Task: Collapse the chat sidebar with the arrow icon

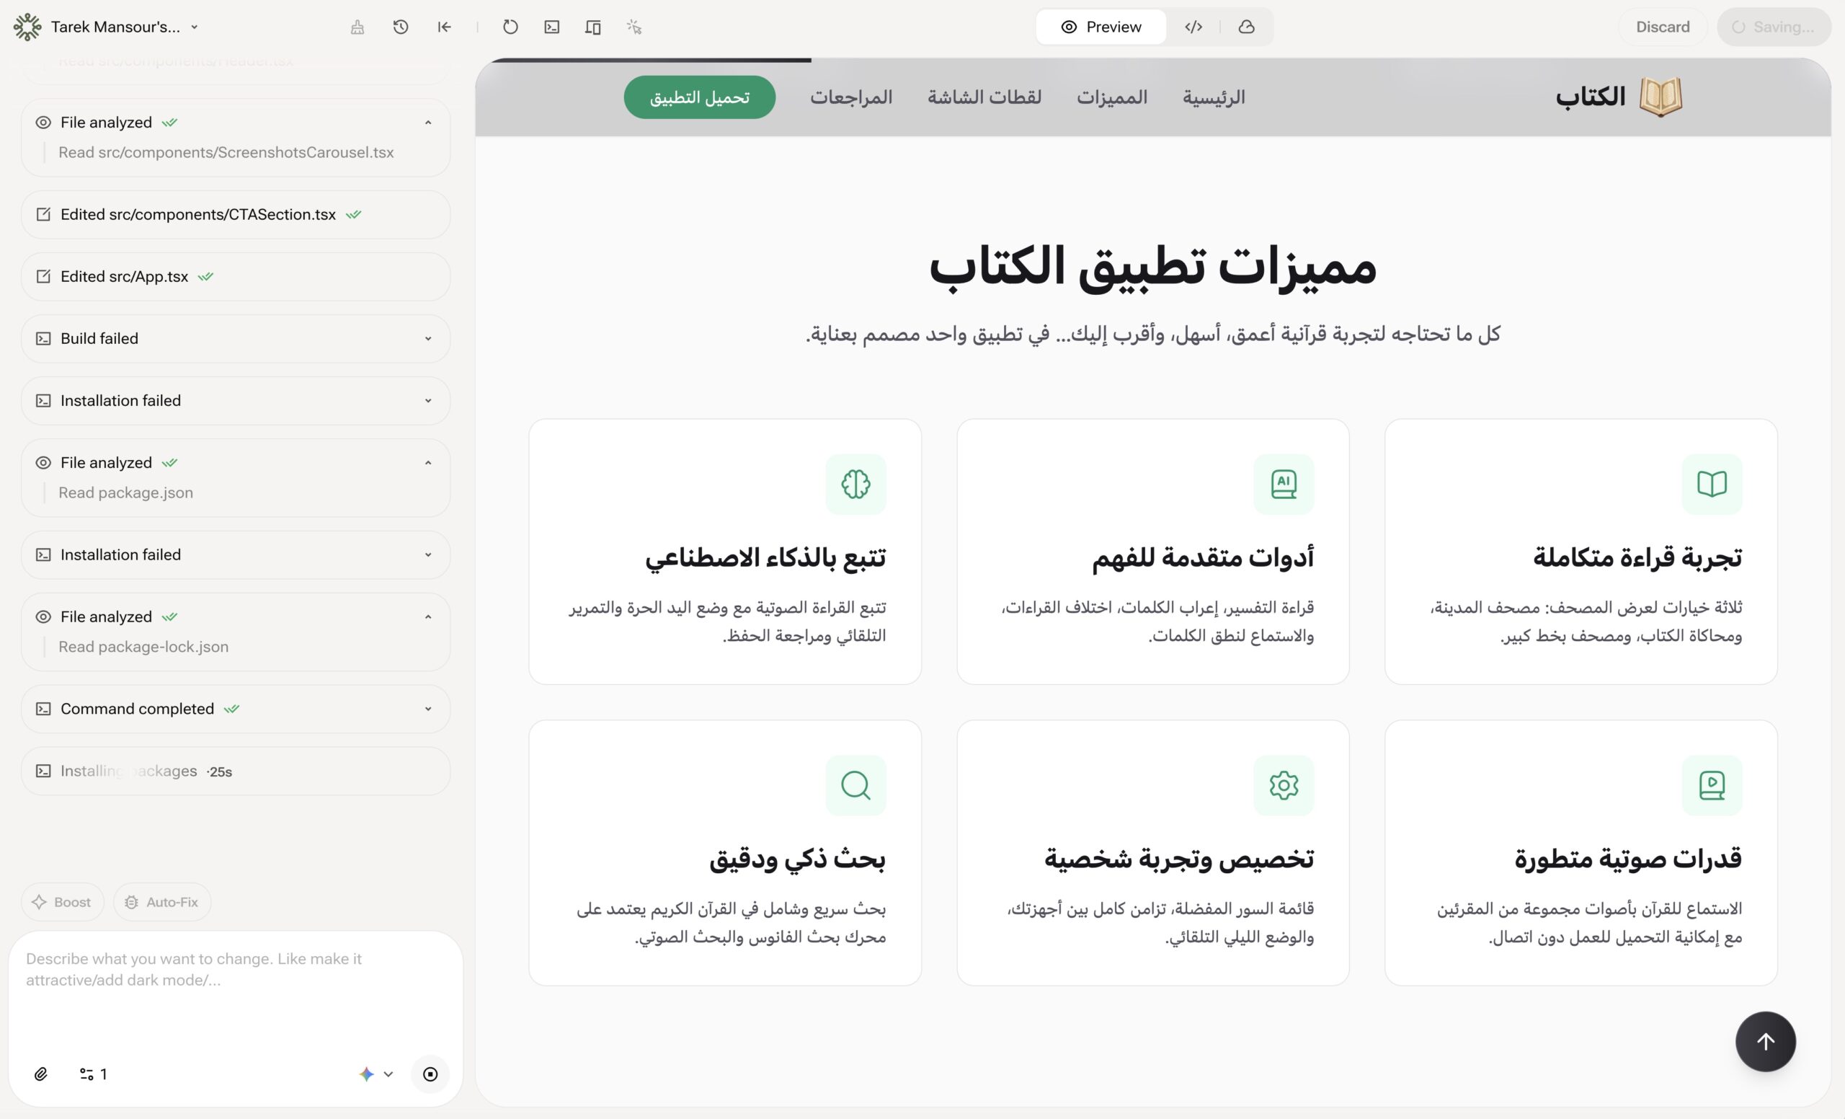Action: pyautogui.click(x=444, y=27)
